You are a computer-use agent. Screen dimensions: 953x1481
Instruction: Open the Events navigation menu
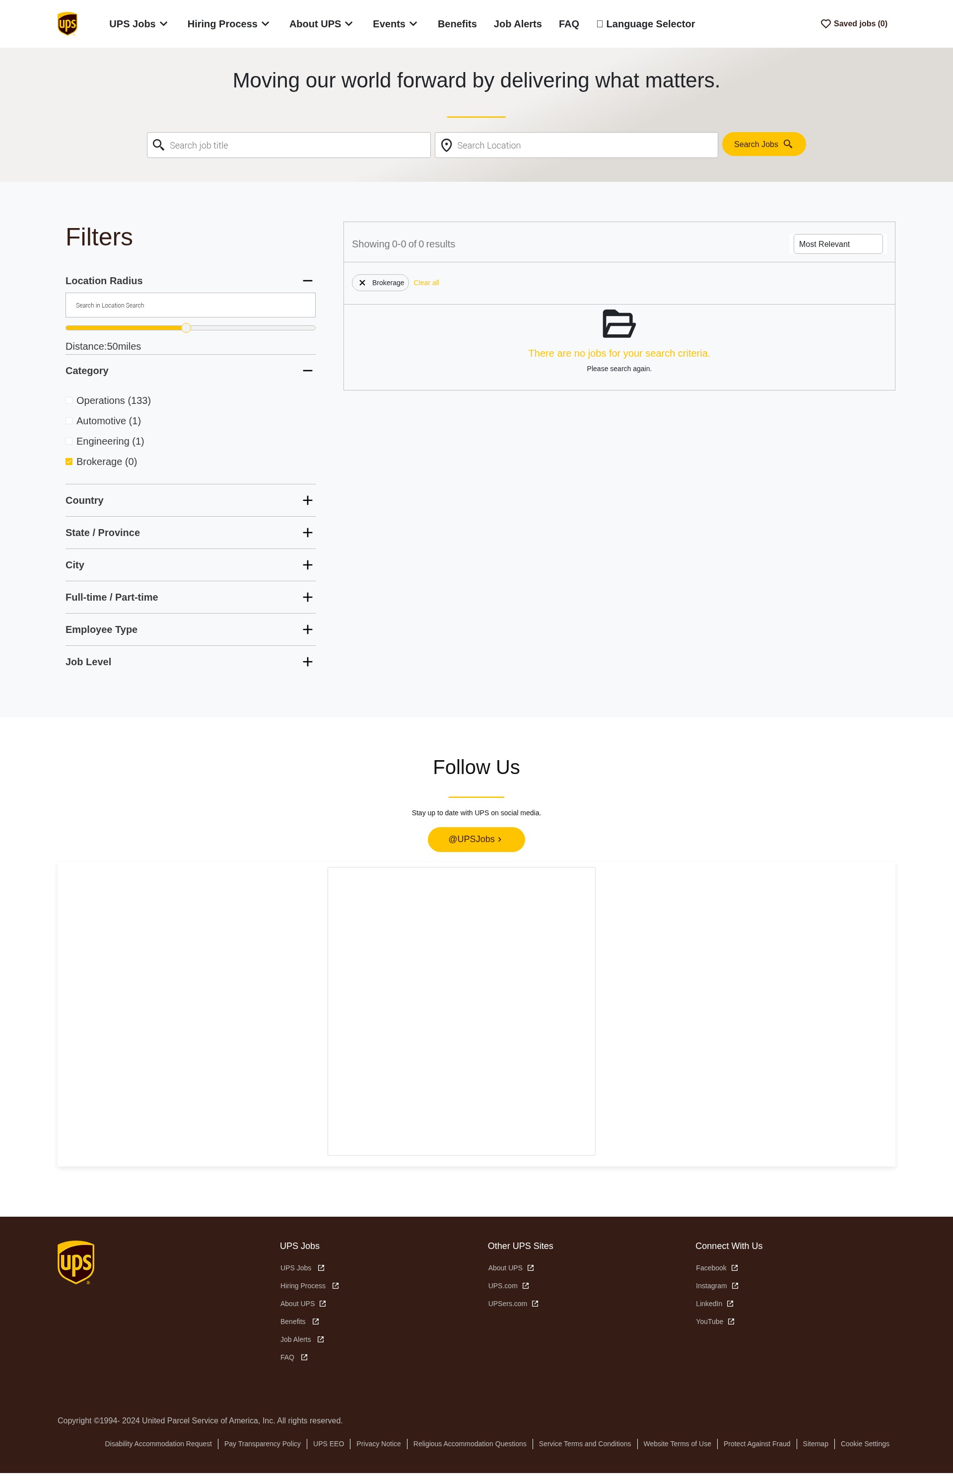point(395,23)
